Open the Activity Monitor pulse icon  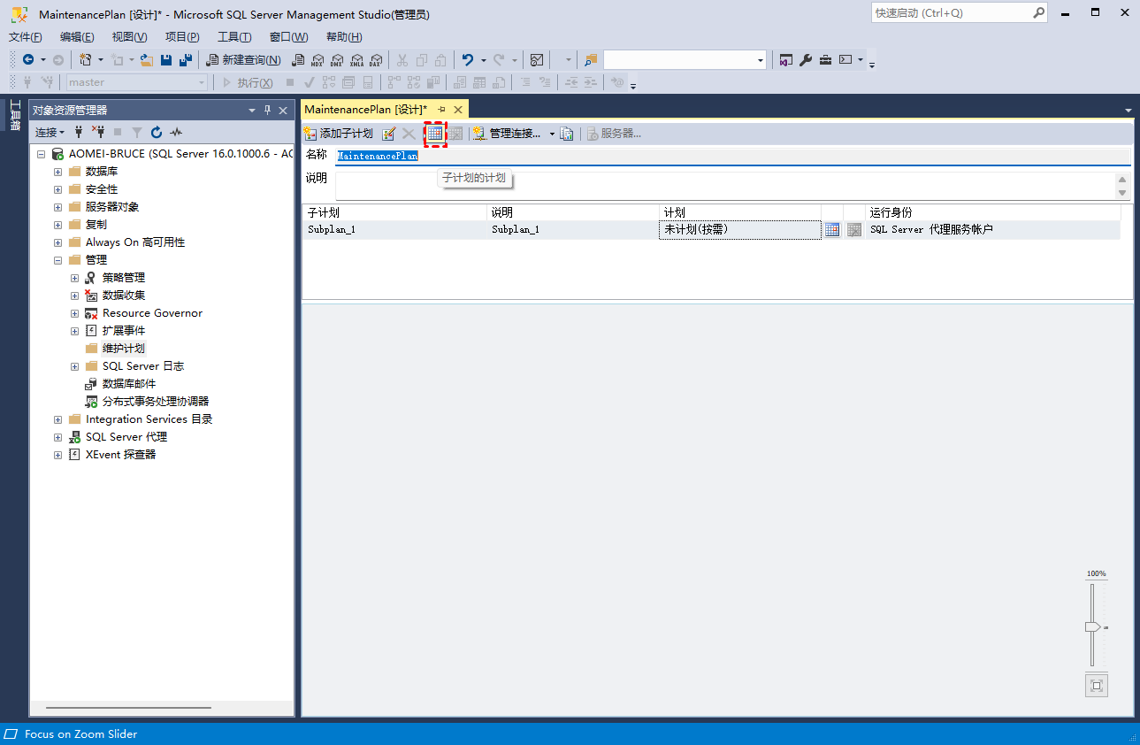[x=176, y=132]
